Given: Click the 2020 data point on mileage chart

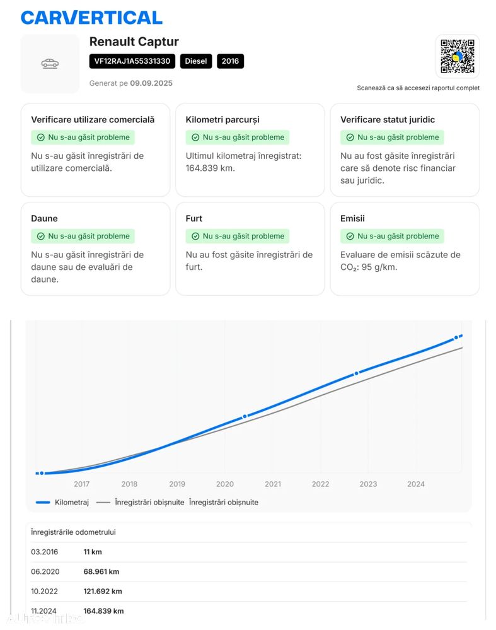Looking at the screenshot, I should (x=245, y=416).
